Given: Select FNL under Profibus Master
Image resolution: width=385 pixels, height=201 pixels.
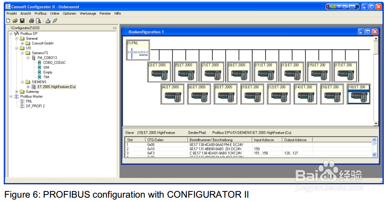Looking at the screenshot, I should [29, 101].
